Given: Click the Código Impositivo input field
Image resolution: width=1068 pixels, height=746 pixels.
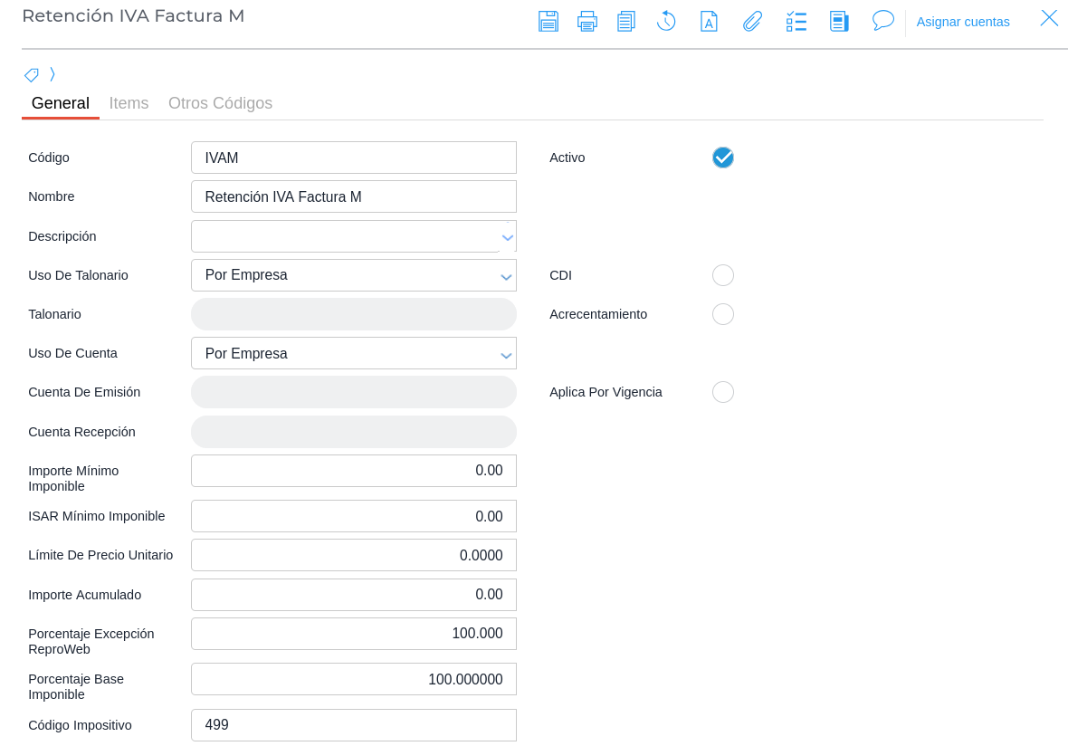Looking at the screenshot, I should pos(353,725).
